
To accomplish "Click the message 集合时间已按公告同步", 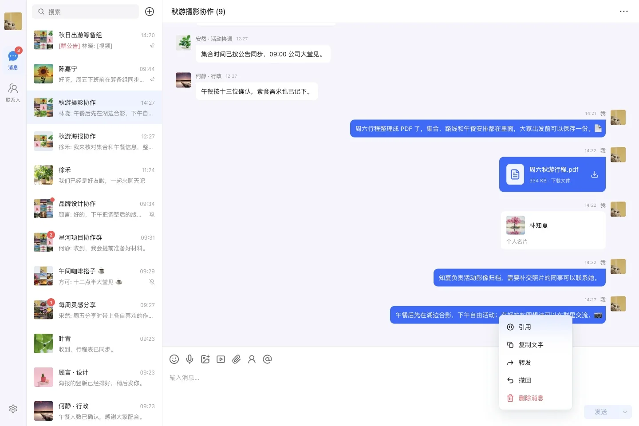I will click(263, 54).
